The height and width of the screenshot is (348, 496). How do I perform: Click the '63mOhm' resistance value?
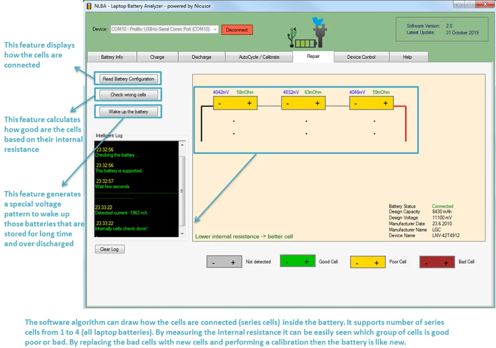[x=313, y=92]
